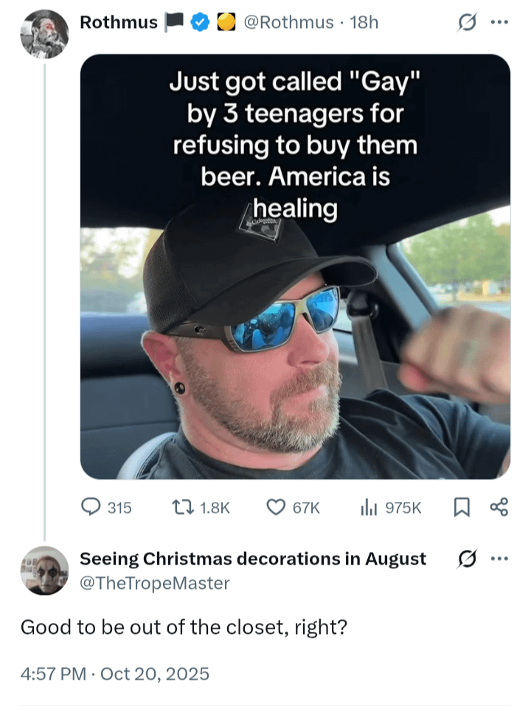
Task: Open the more options menu on Rothmus's post
Action: click(x=499, y=23)
